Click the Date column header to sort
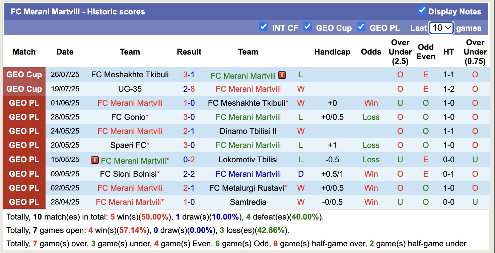Viewport: 495px width, 253px height. [x=65, y=52]
